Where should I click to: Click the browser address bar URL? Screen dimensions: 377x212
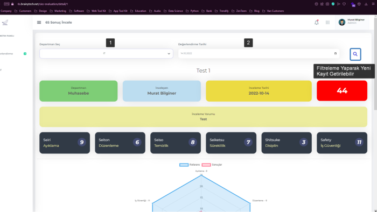tap(43, 4)
